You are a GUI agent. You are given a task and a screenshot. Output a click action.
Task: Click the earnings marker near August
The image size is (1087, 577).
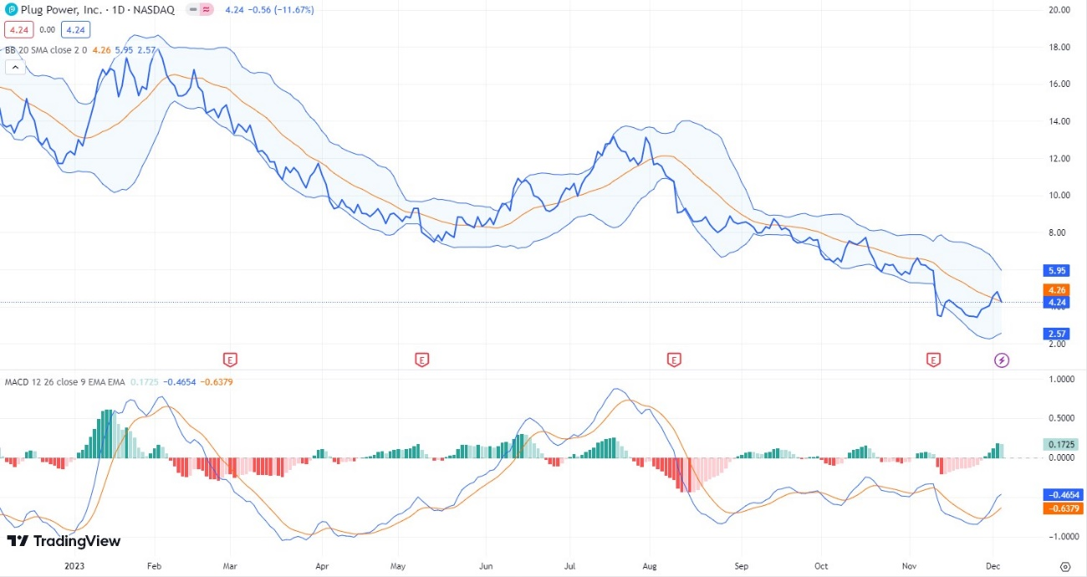pyautogui.click(x=674, y=360)
